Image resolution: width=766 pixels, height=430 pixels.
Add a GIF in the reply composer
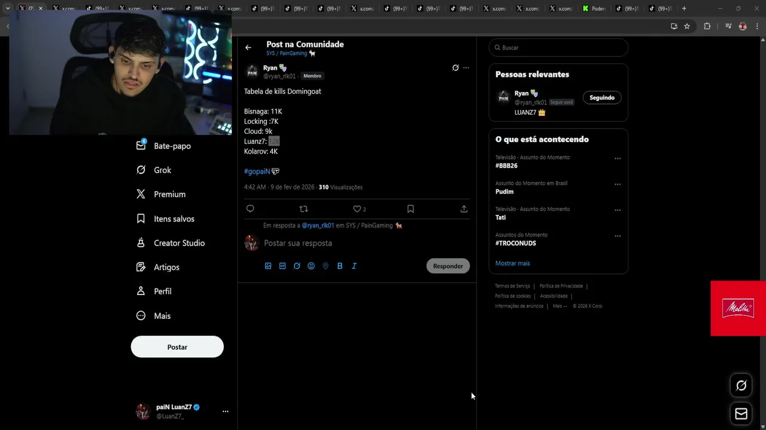[282, 266]
